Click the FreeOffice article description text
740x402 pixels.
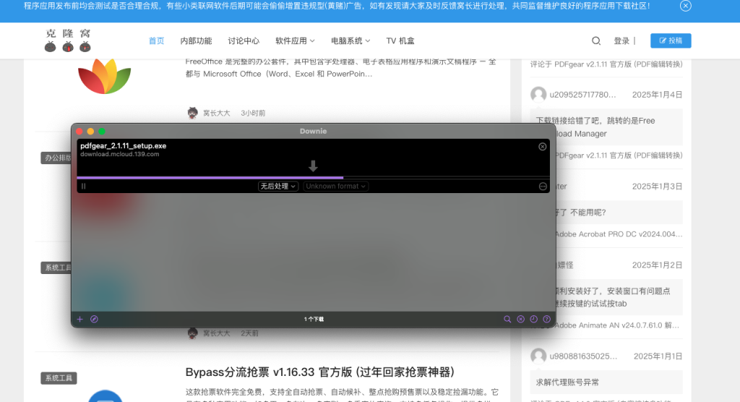(341, 67)
